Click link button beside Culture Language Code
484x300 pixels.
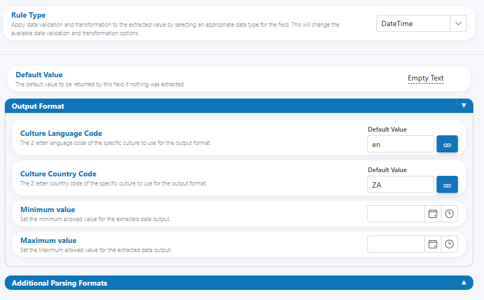[x=447, y=144]
